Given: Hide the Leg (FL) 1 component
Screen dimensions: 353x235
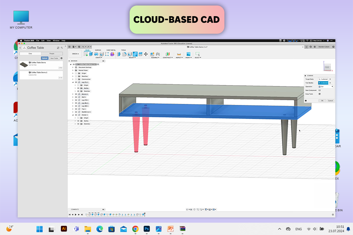Looking at the screenshot, I should (76, 82).
